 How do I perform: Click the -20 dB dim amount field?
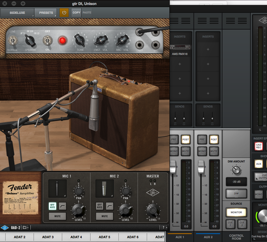tap(236, 182)
